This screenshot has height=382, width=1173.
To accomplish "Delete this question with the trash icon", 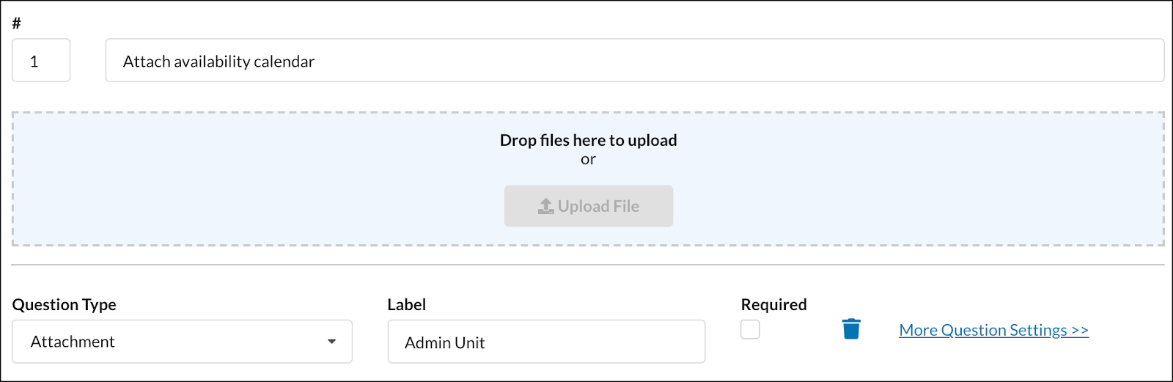I will tap(851, 329).
